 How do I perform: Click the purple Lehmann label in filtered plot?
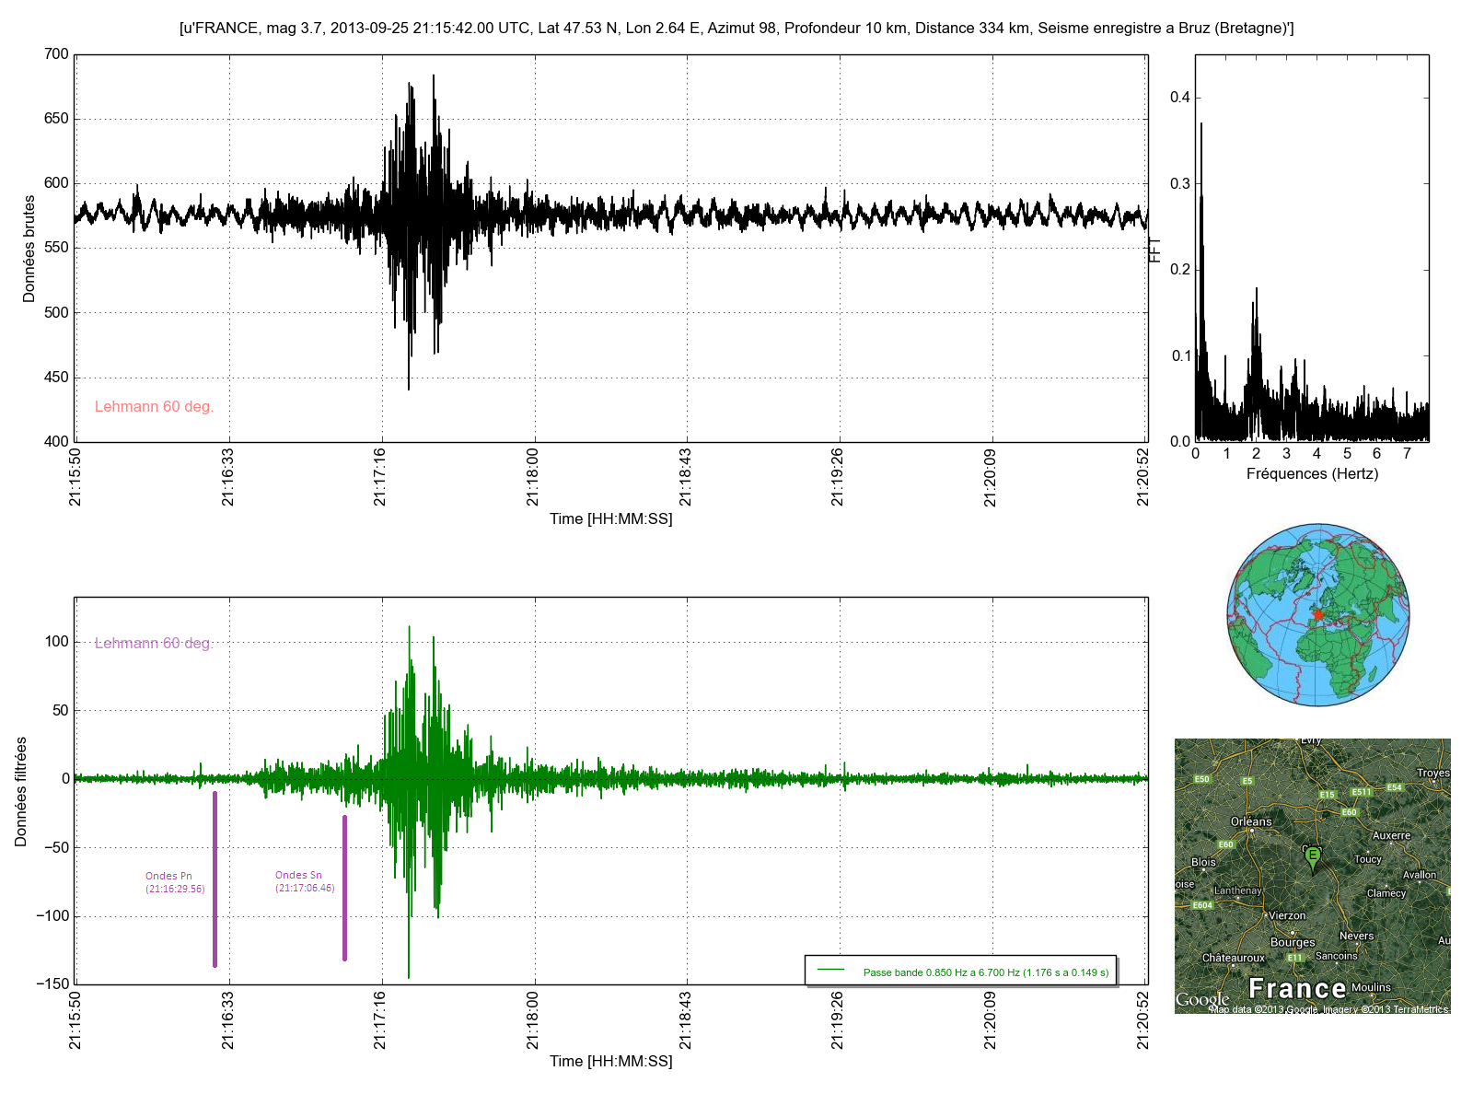pos(154,644)
